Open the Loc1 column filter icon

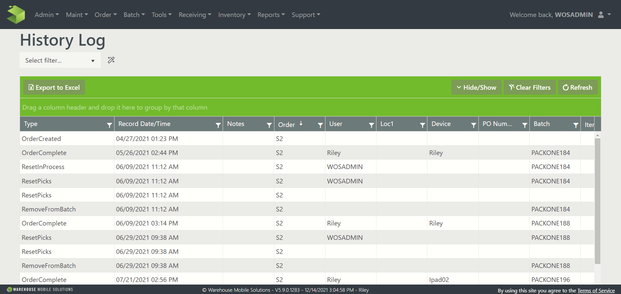422,125
